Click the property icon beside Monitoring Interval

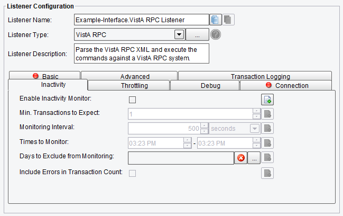click(x=267, y=128)
